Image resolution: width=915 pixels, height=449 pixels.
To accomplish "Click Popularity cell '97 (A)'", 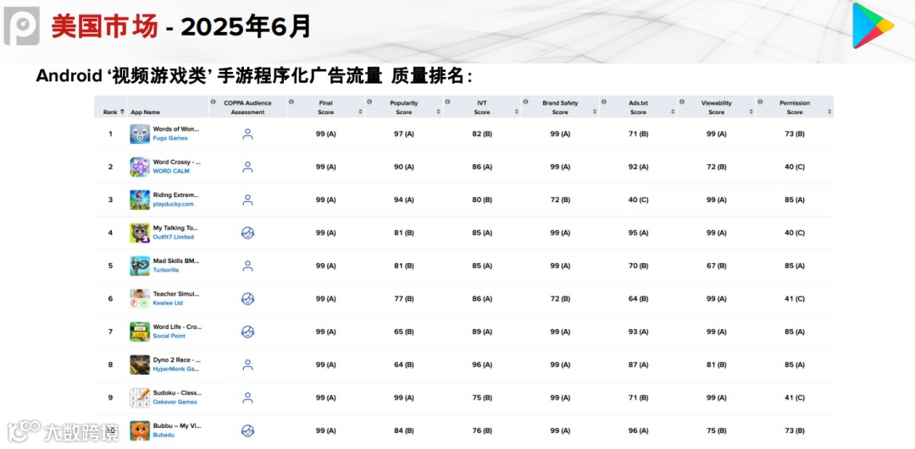I will 404,134.
